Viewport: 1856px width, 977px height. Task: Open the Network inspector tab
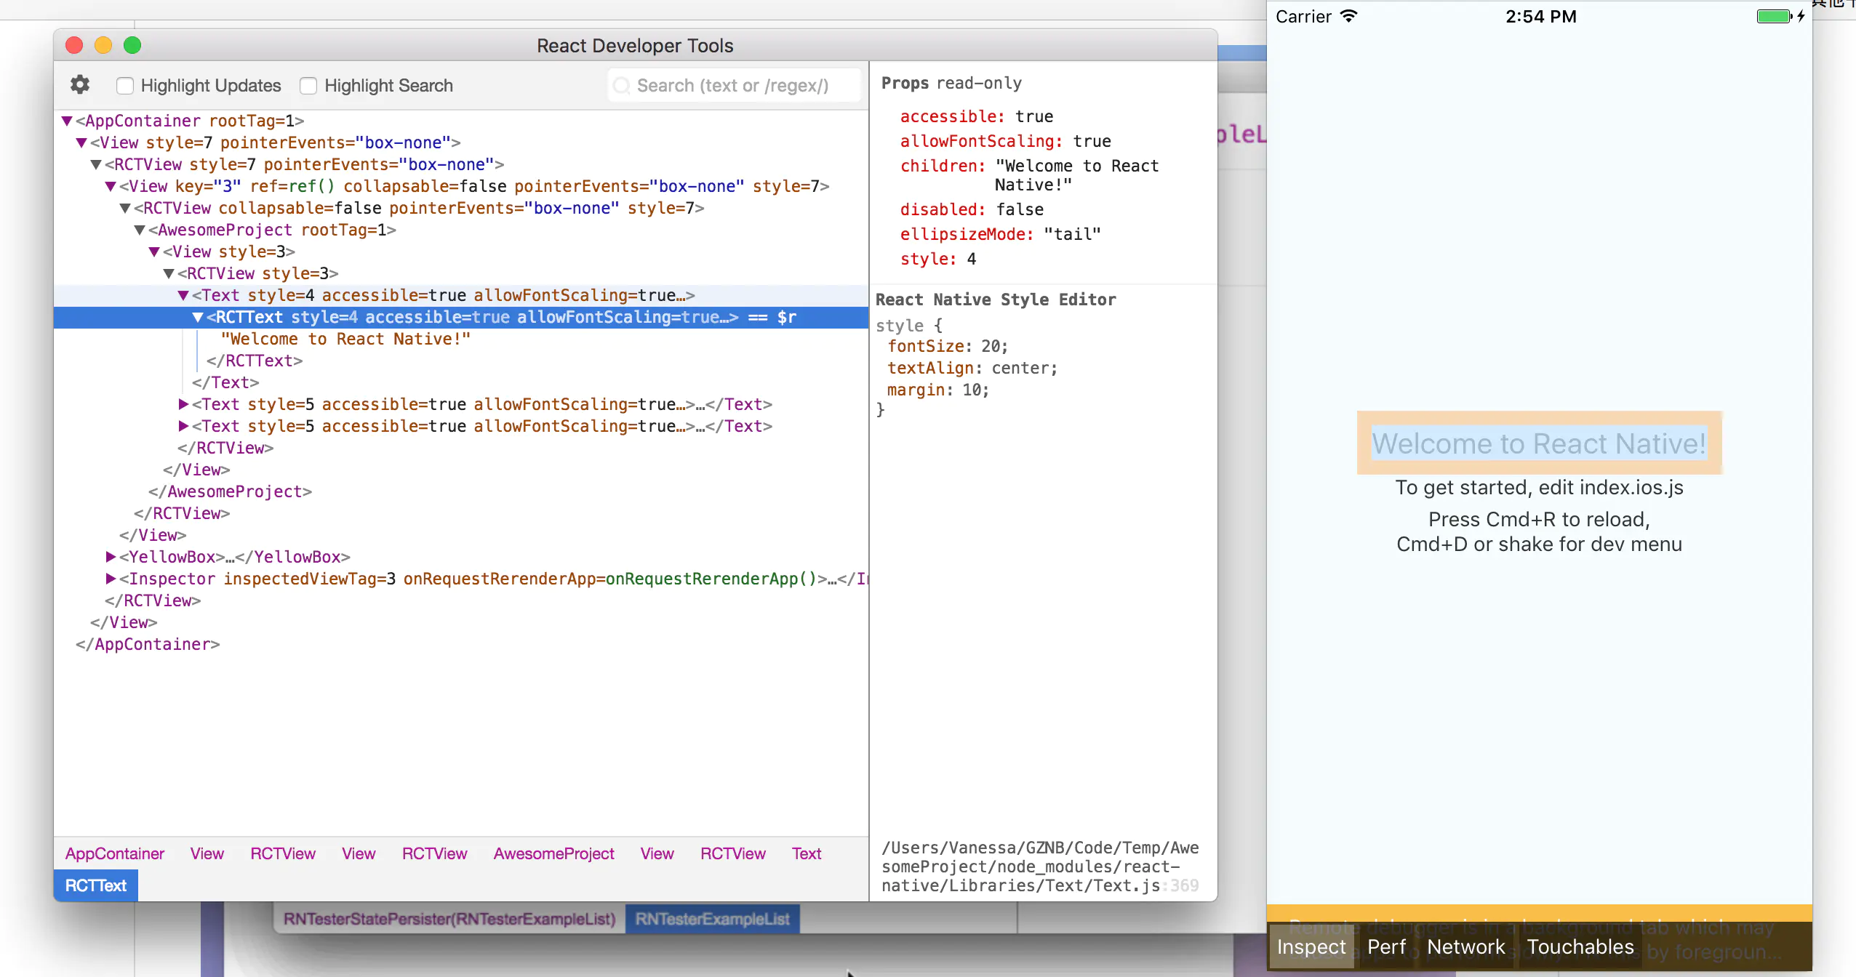1465,946
